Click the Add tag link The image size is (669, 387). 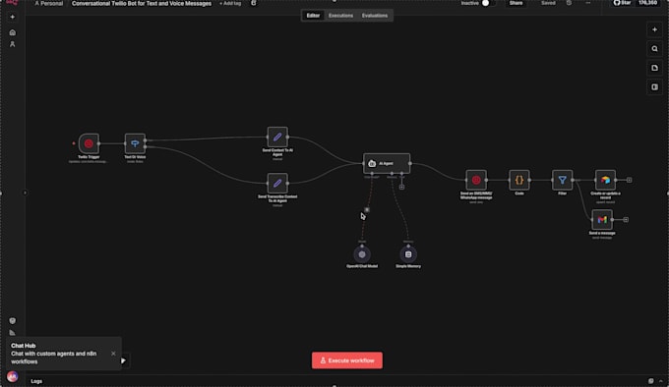point(230,3)
